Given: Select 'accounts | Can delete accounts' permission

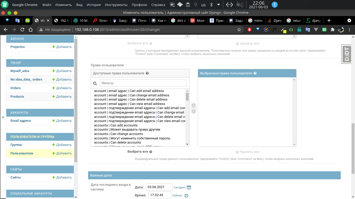Looking at the screenshot, I should (117, 143).
